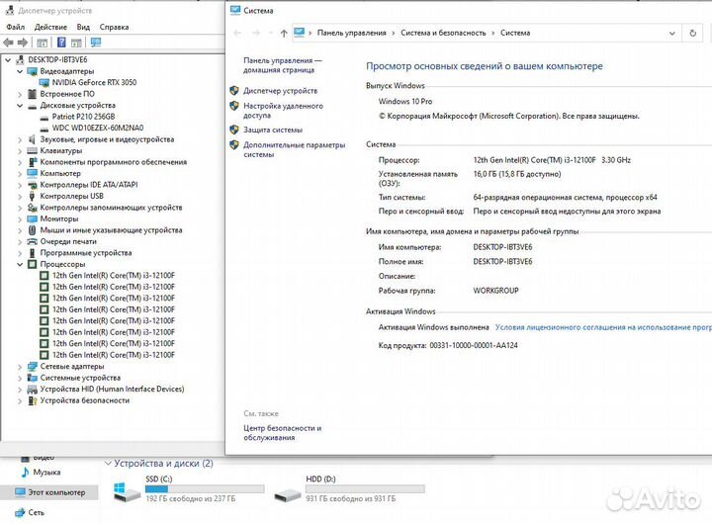Expand the Системные устройства node
The image size is (712, 524).
coord(20,379)
